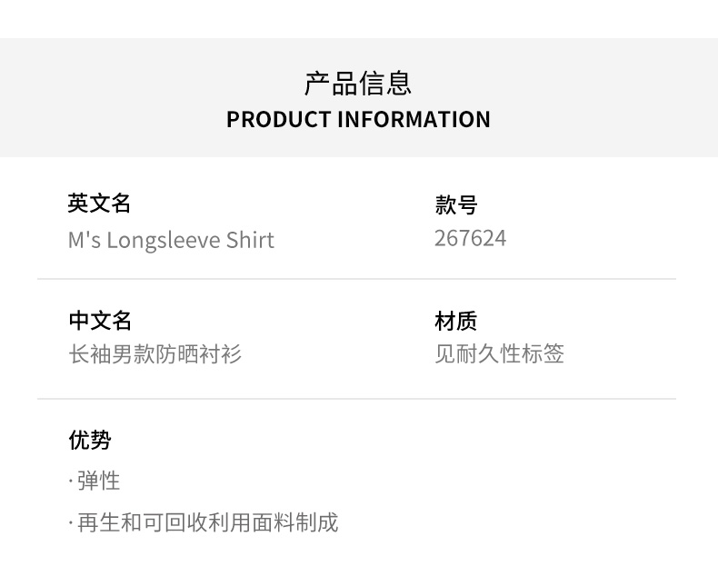Click the style number 267624
Image resolution: width=718 pixels, height=566 pixels.
point(470,238)
